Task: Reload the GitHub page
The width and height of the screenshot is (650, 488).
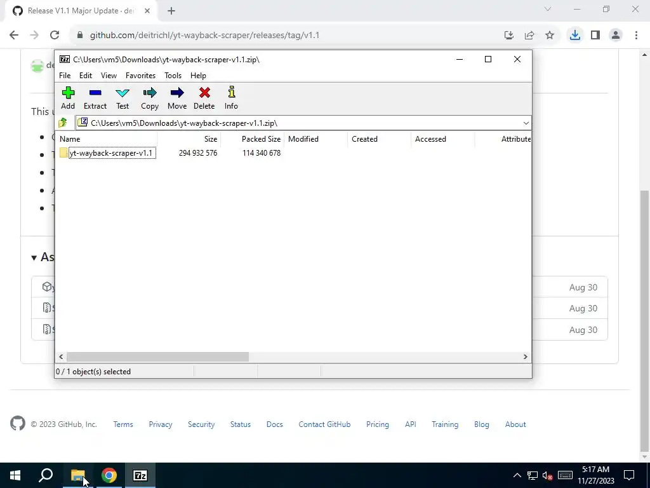Action: tap(55, 36)
